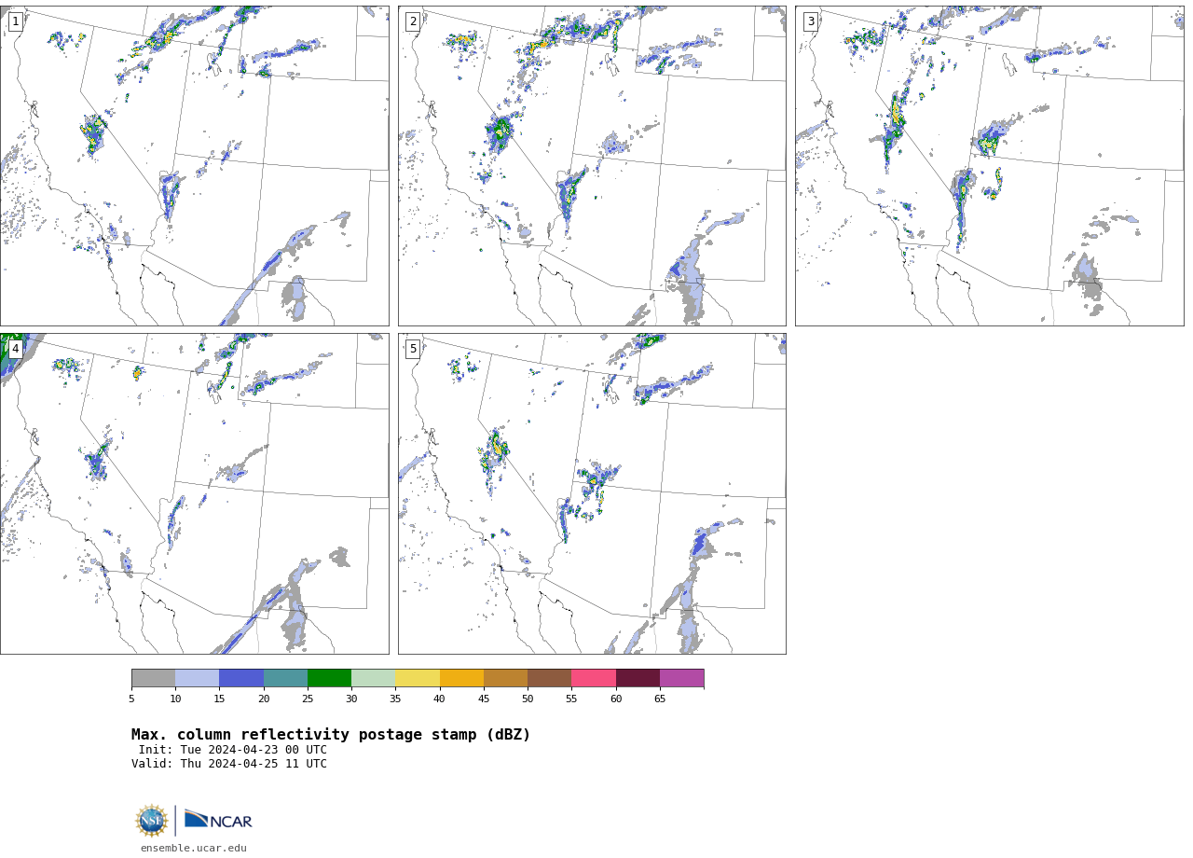The image size is (1193, 858).
Task: Click the member number 4 label box
Action: point(15,349)
